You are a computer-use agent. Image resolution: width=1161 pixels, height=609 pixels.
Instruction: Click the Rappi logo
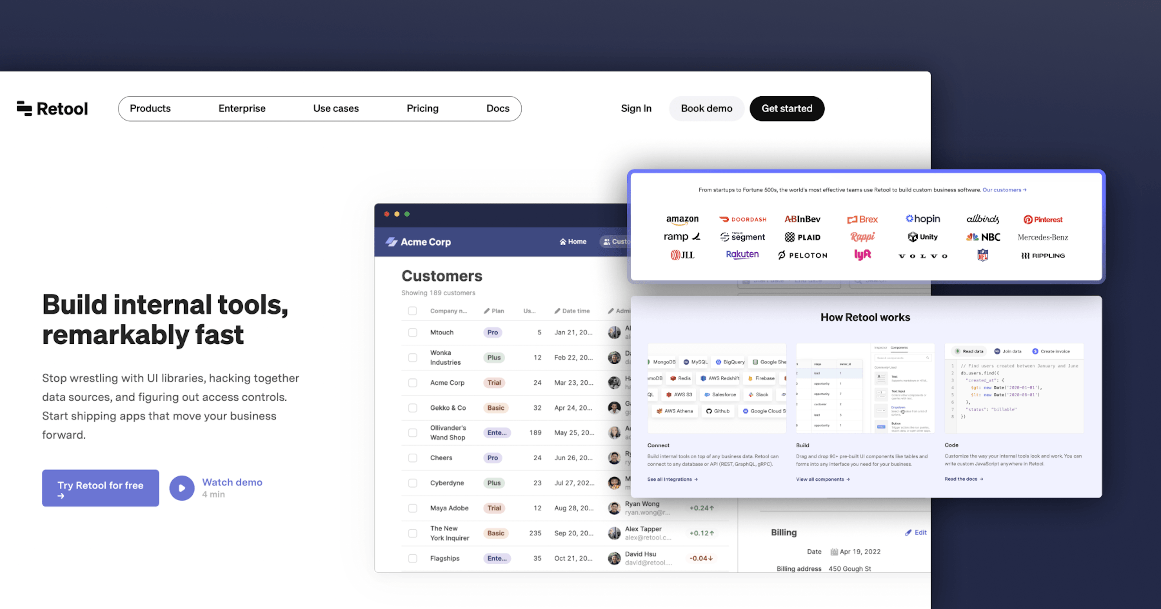(x=862, y=237)
